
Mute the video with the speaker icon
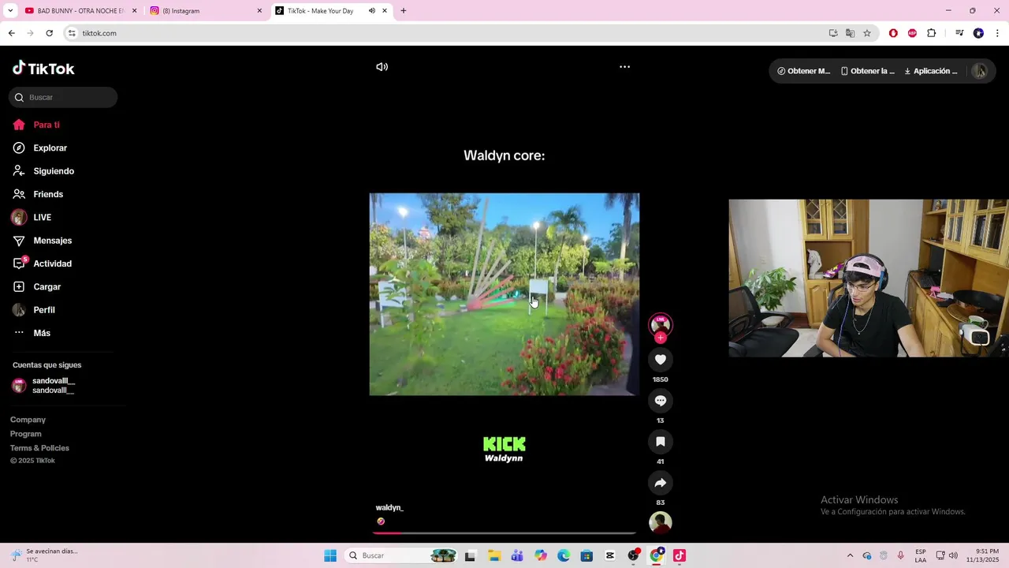382,67
